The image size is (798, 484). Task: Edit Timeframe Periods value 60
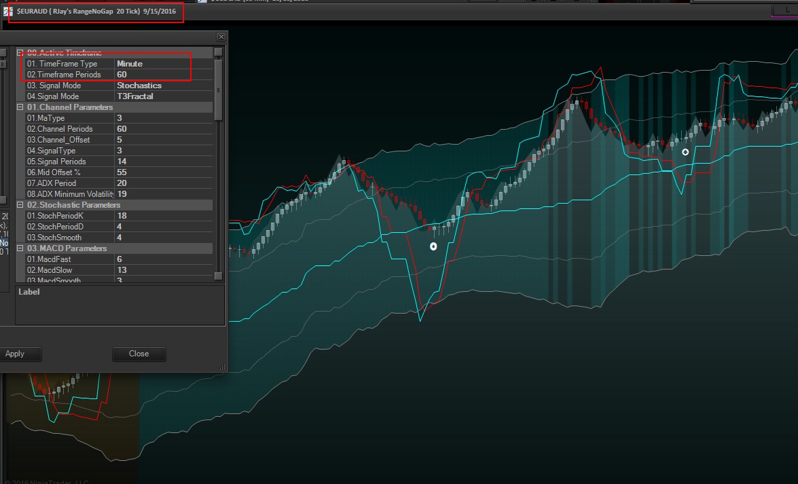pyautogui.click(x=164, y=74)
